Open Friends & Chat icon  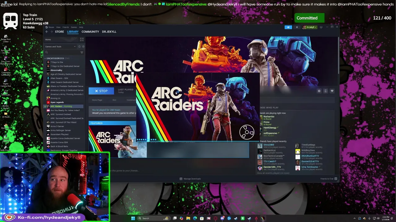point(336,179)
